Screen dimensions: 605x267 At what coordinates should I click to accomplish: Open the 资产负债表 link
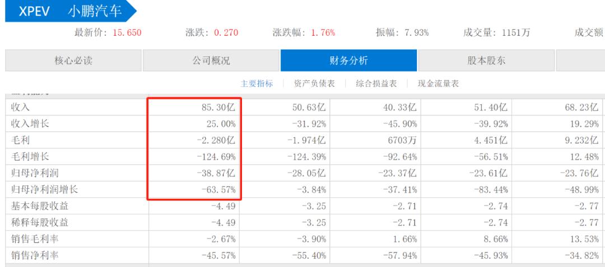click(314, 84)
